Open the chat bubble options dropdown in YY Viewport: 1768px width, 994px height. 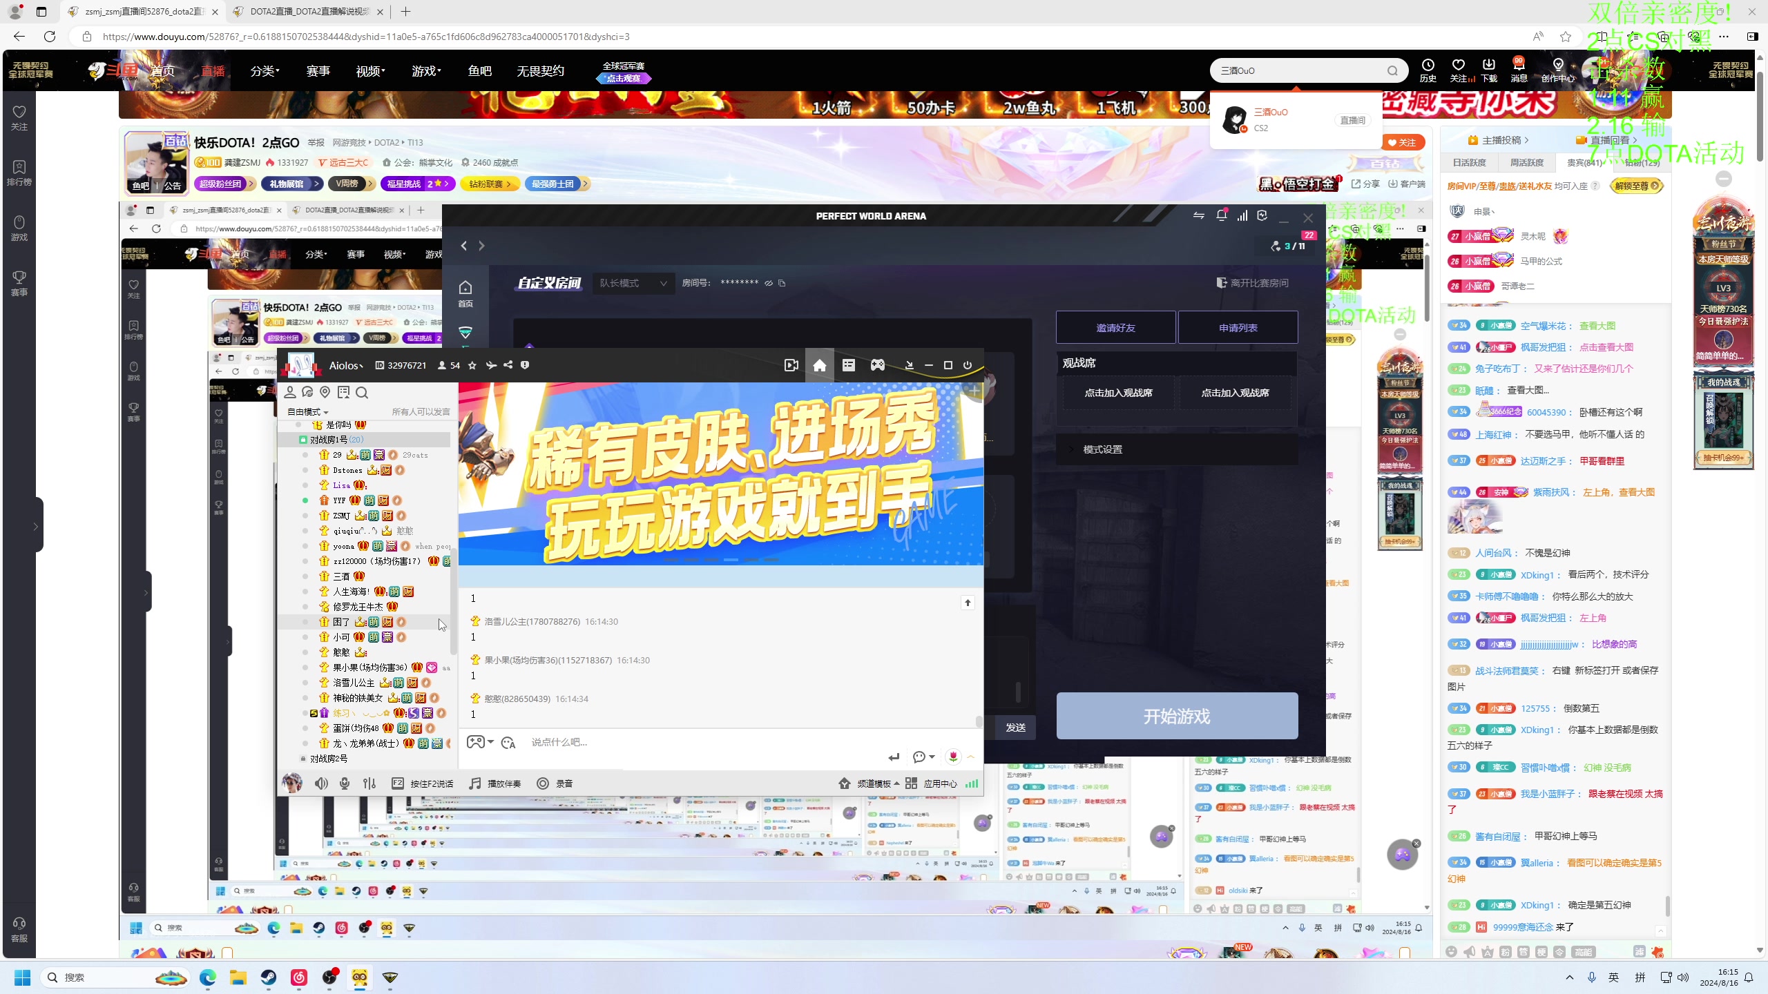point(923,757)
